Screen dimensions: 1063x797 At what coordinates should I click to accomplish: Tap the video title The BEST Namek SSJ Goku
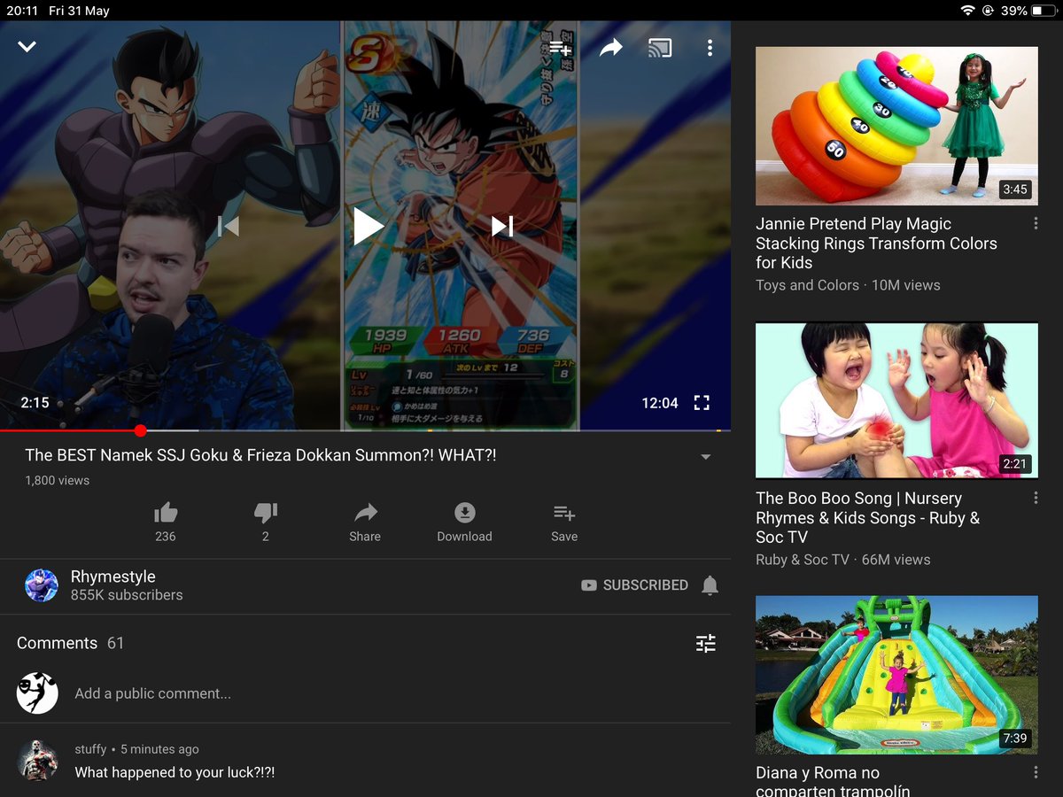point(260,455)
